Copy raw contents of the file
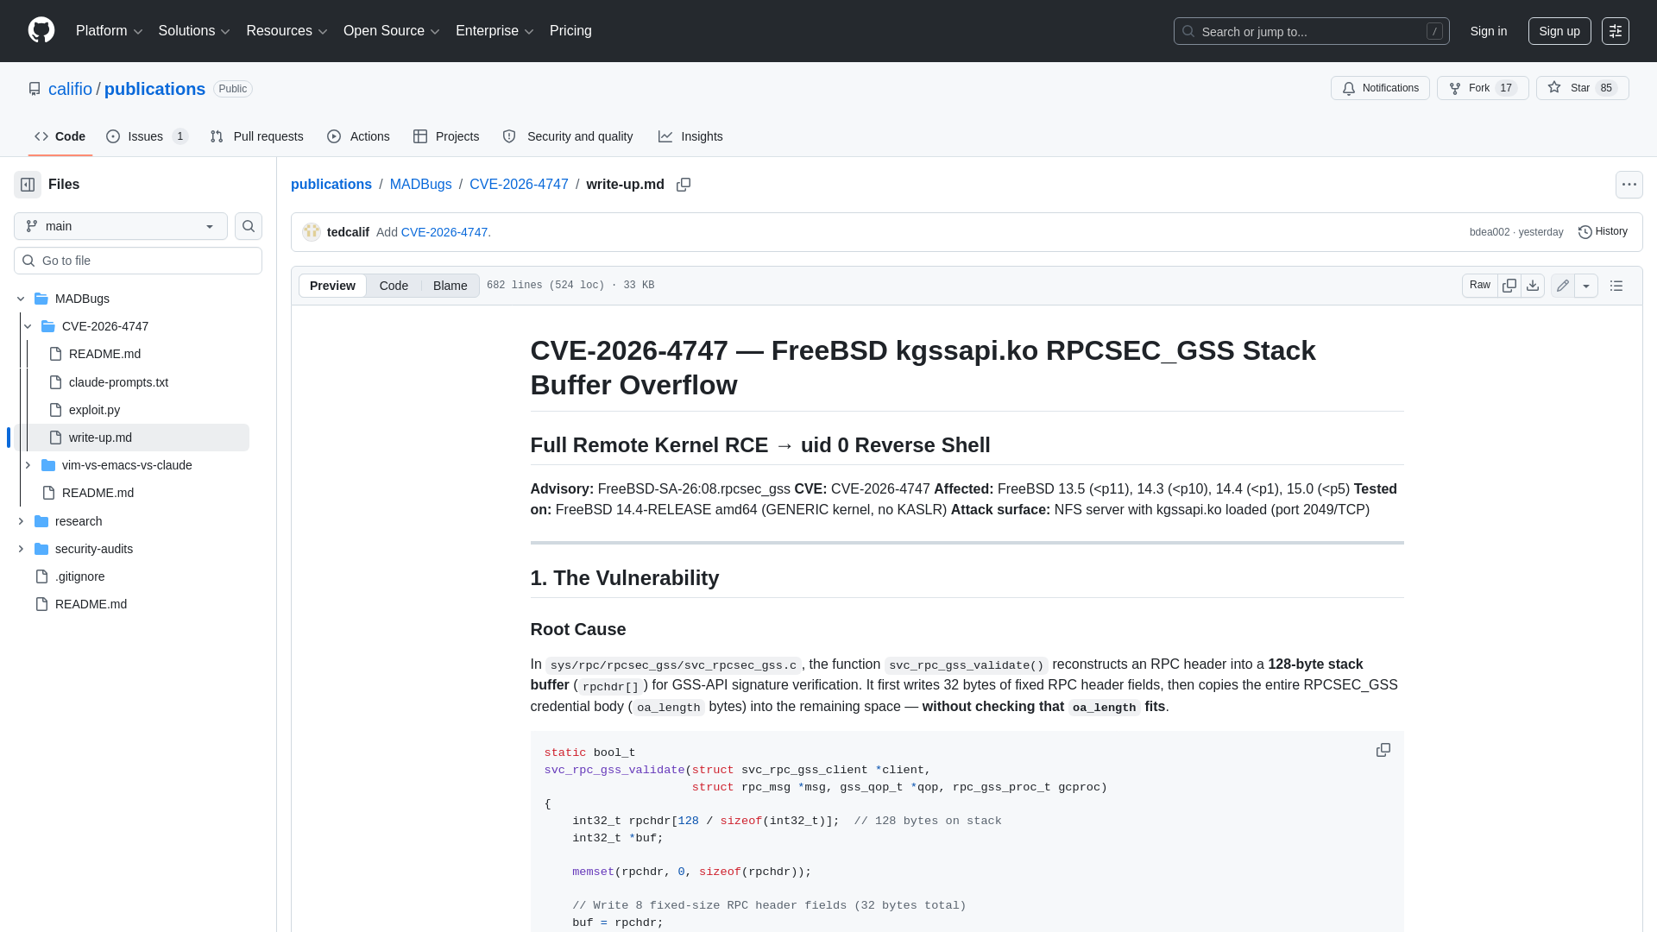The image size is (1657, 932). tap(1509, 285)
